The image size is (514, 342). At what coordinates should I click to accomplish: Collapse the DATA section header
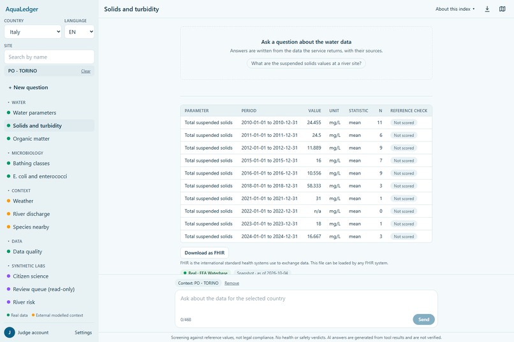point(15,241)
